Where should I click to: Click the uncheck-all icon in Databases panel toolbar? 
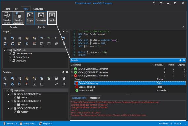click(42, 84)
